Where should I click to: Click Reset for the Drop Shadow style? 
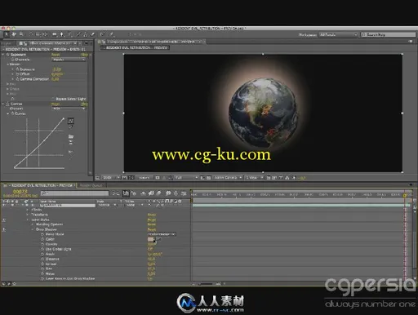pos(152,229)
